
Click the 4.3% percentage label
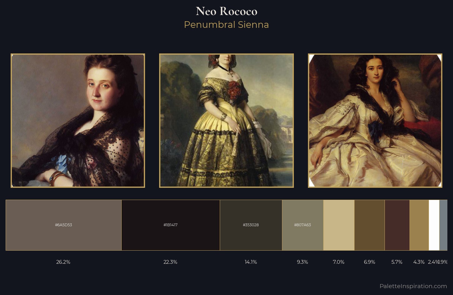coord(419,262)
